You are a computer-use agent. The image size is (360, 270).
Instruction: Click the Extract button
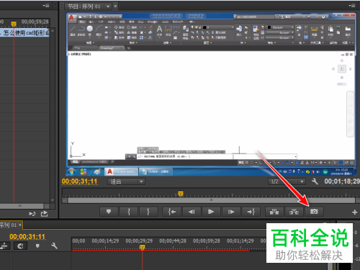(294, 212)
